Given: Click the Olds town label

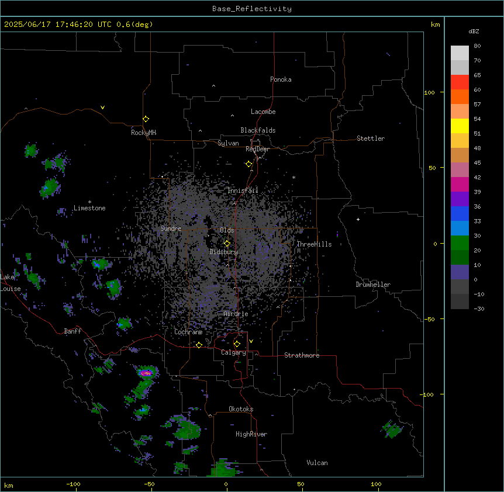Looking at the screenshot, I should [x=227, y=230].
